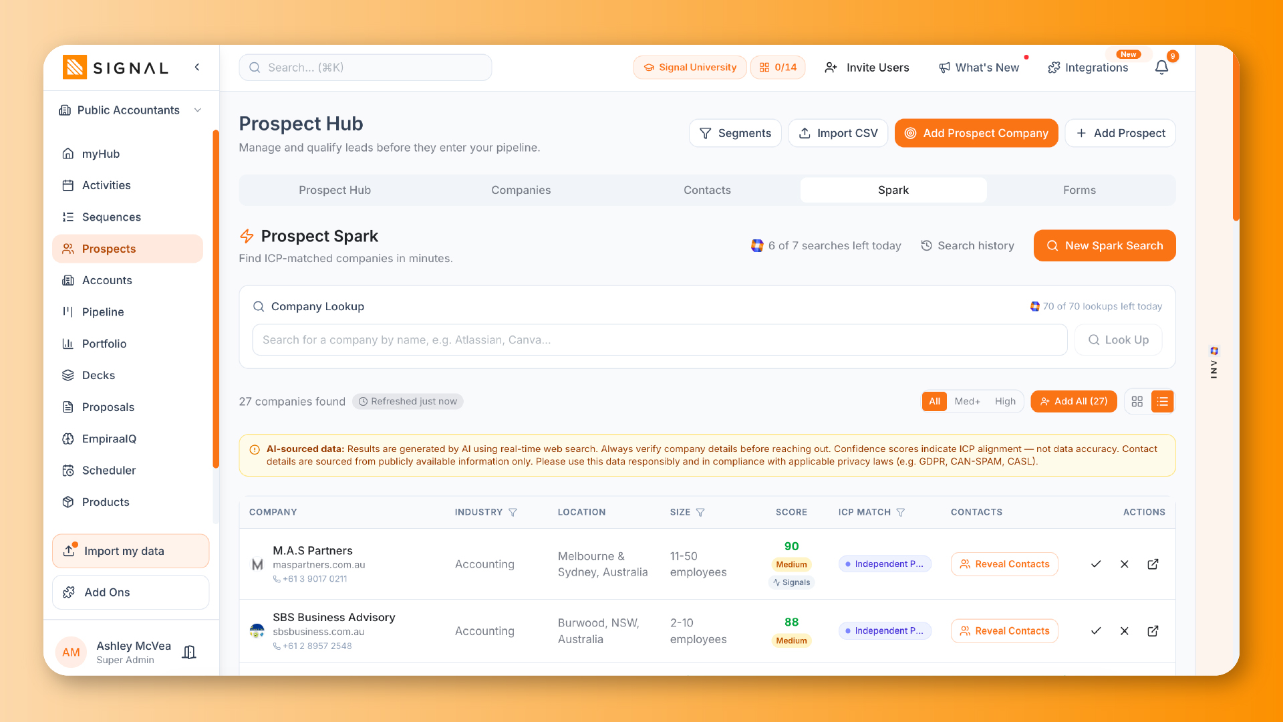The image size is (1283, 722).
Task: Switch to list view
Action: (x=1163, y=401)
